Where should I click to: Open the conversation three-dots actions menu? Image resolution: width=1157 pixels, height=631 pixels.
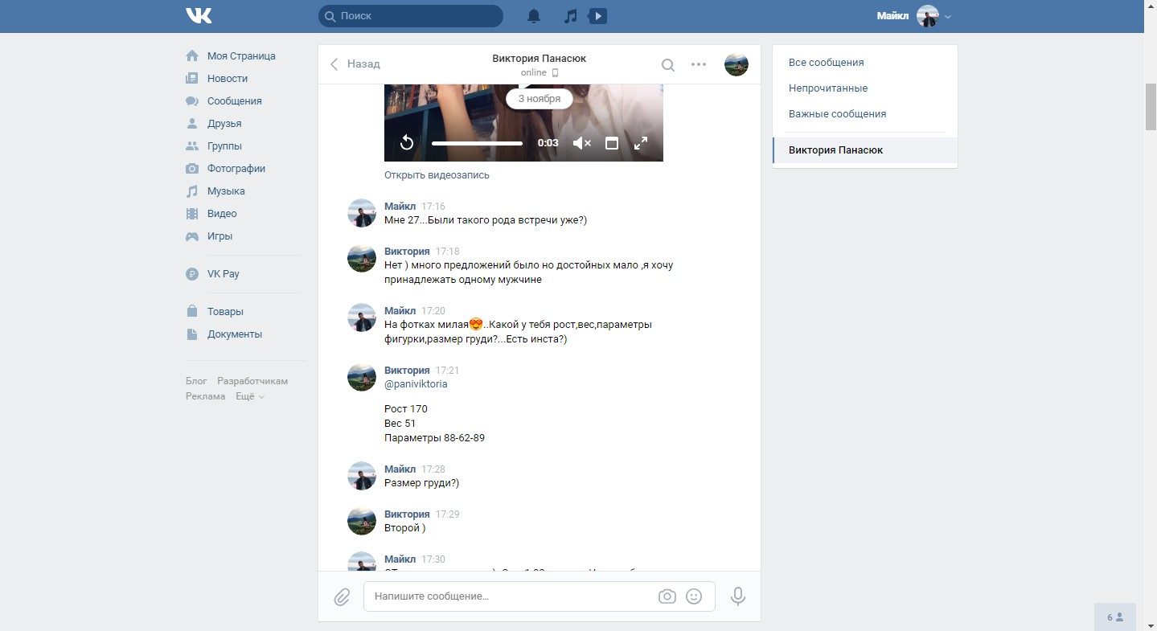(x=699, y=65)
